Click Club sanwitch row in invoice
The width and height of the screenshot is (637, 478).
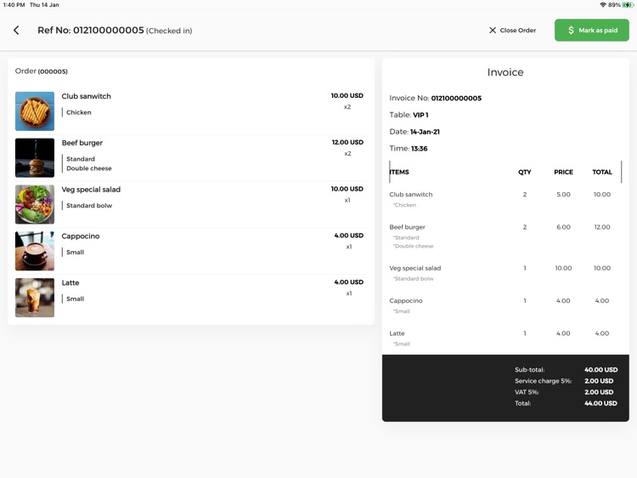click(x=505, y=199)
